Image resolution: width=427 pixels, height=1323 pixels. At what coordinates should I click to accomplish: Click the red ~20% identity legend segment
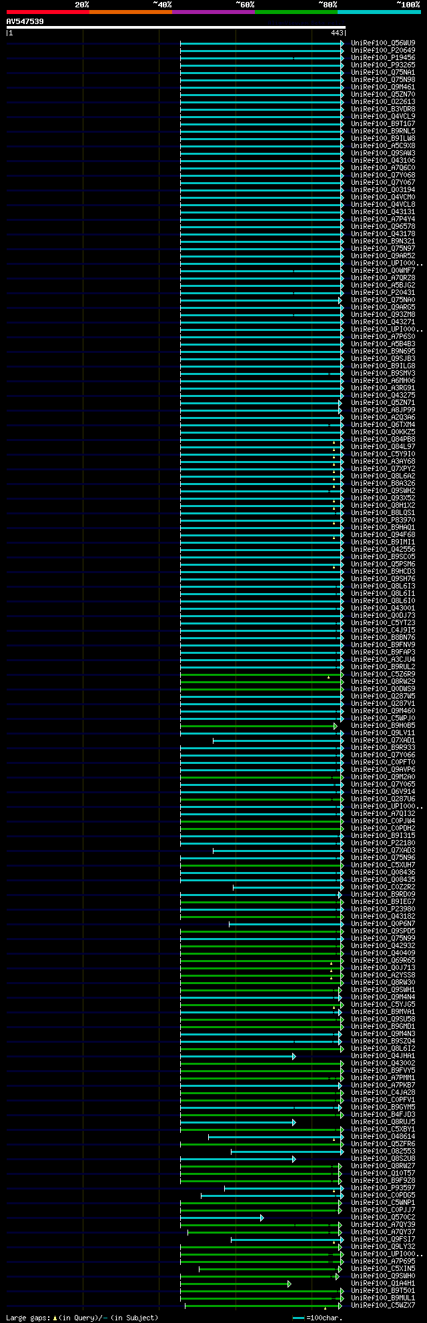point(48,12)
